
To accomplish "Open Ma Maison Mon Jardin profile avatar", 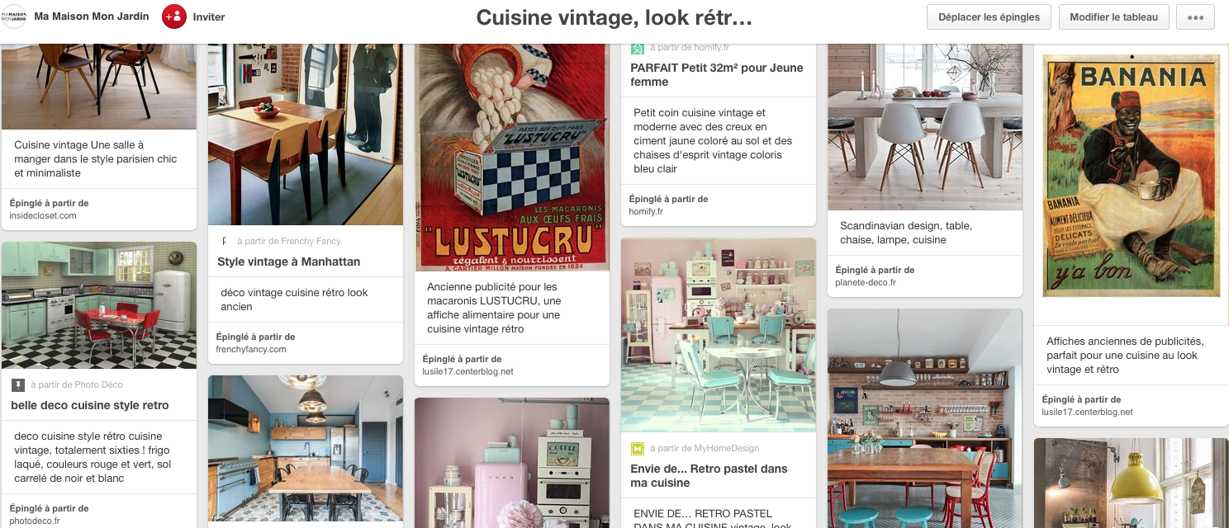I will pos(14,16).
